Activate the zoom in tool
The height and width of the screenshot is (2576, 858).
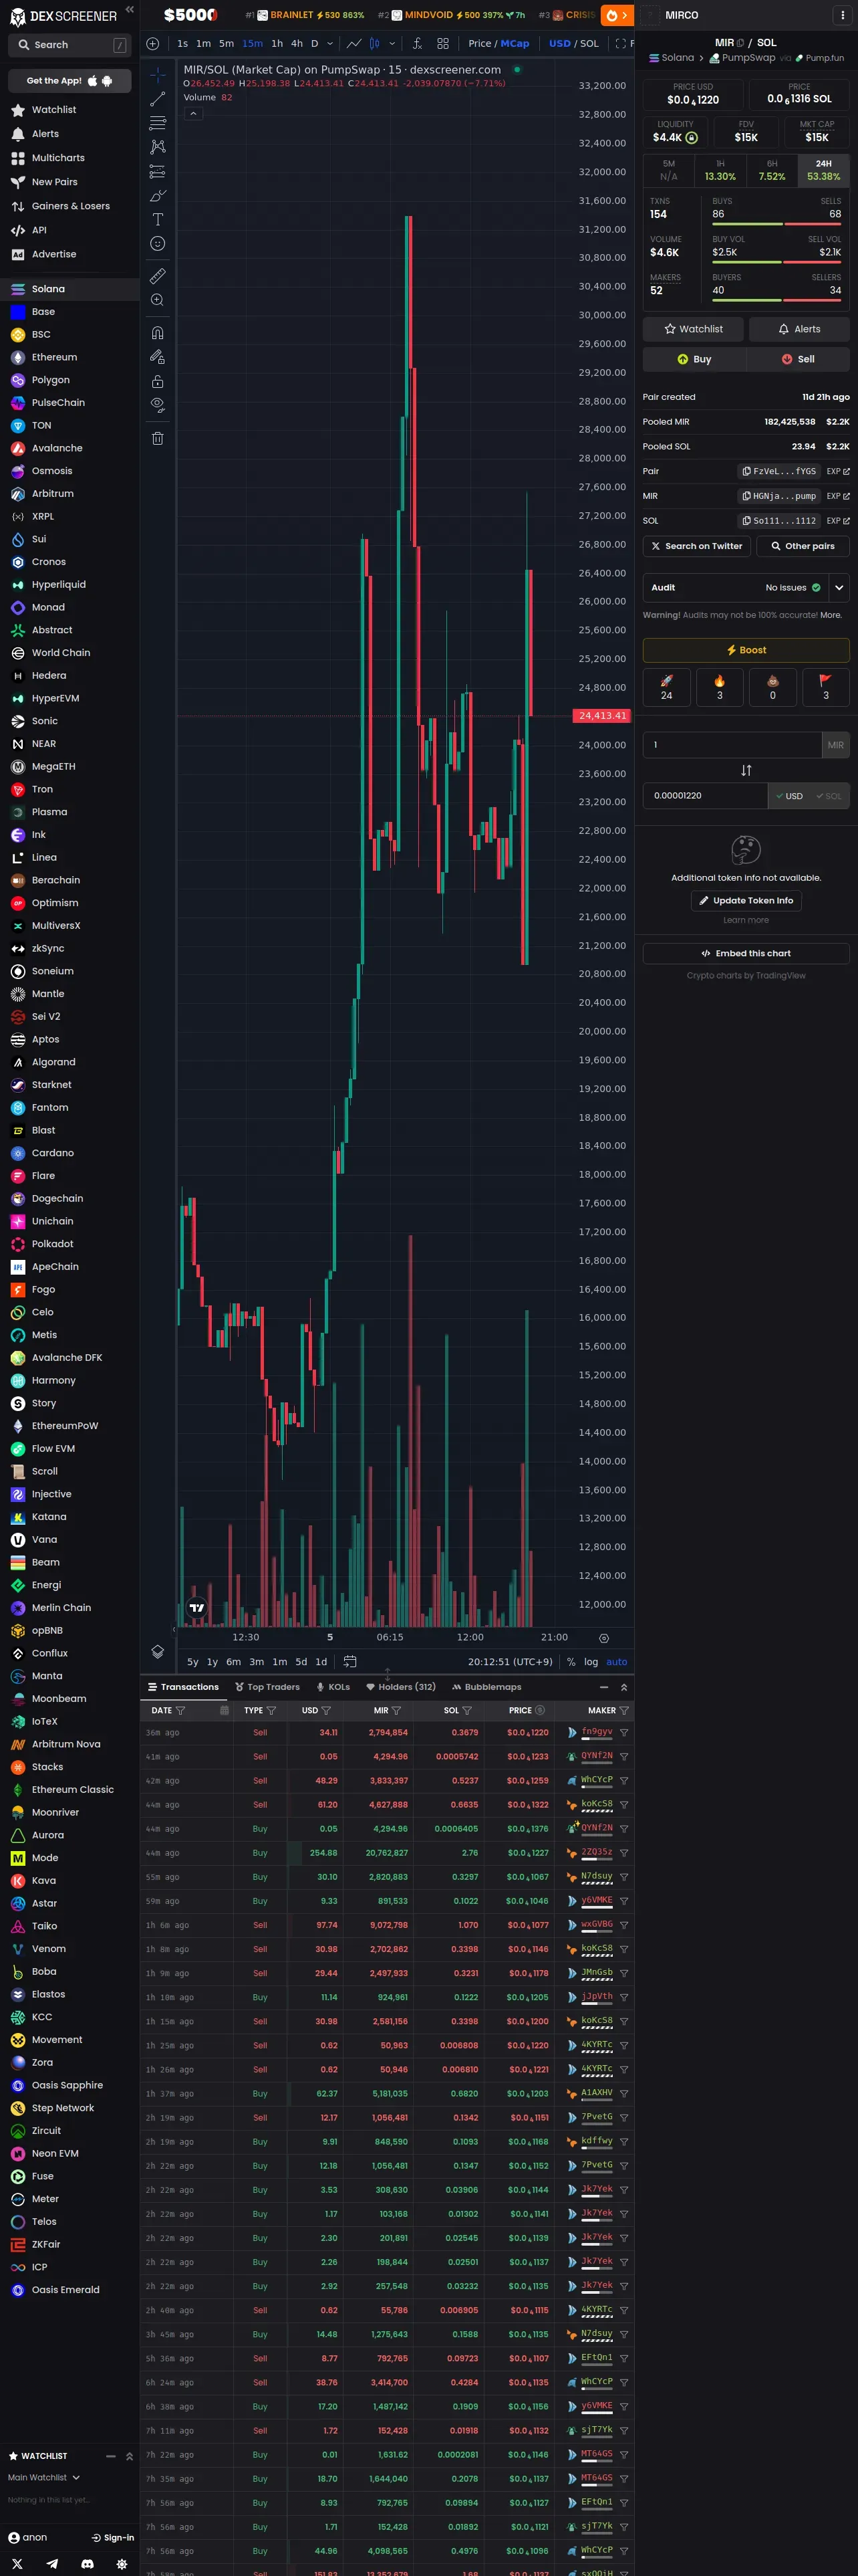pyautogui.click(x=158, y=300)
